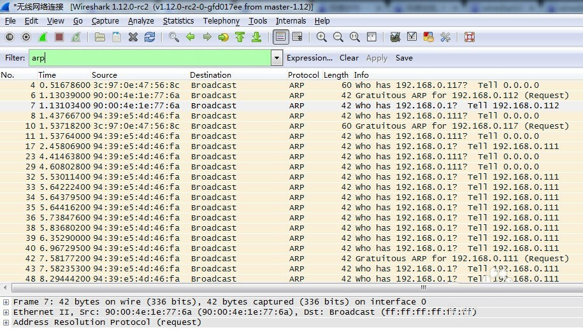Viewport: 583px width, 330px height.
Task: Expand the Address Resolution Protocol tree
Action: pos(6,322)
